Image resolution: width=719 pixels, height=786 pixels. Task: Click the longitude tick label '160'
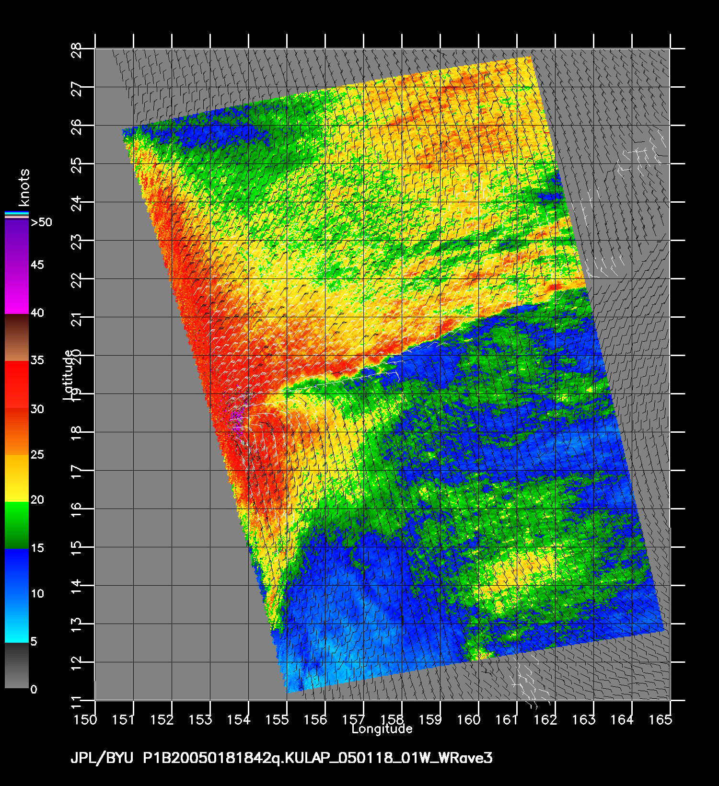point(469,719)
